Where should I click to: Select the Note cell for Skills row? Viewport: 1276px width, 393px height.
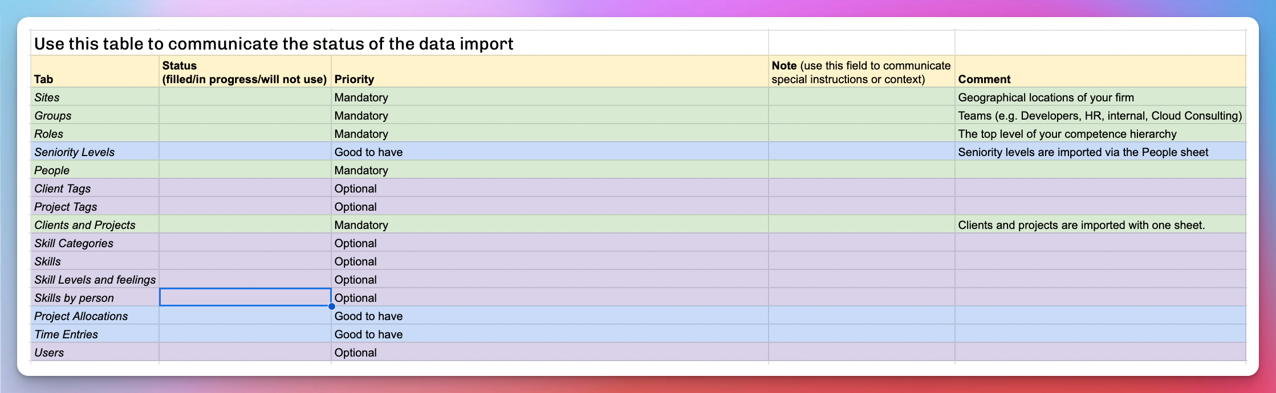(x=861, y=261)
